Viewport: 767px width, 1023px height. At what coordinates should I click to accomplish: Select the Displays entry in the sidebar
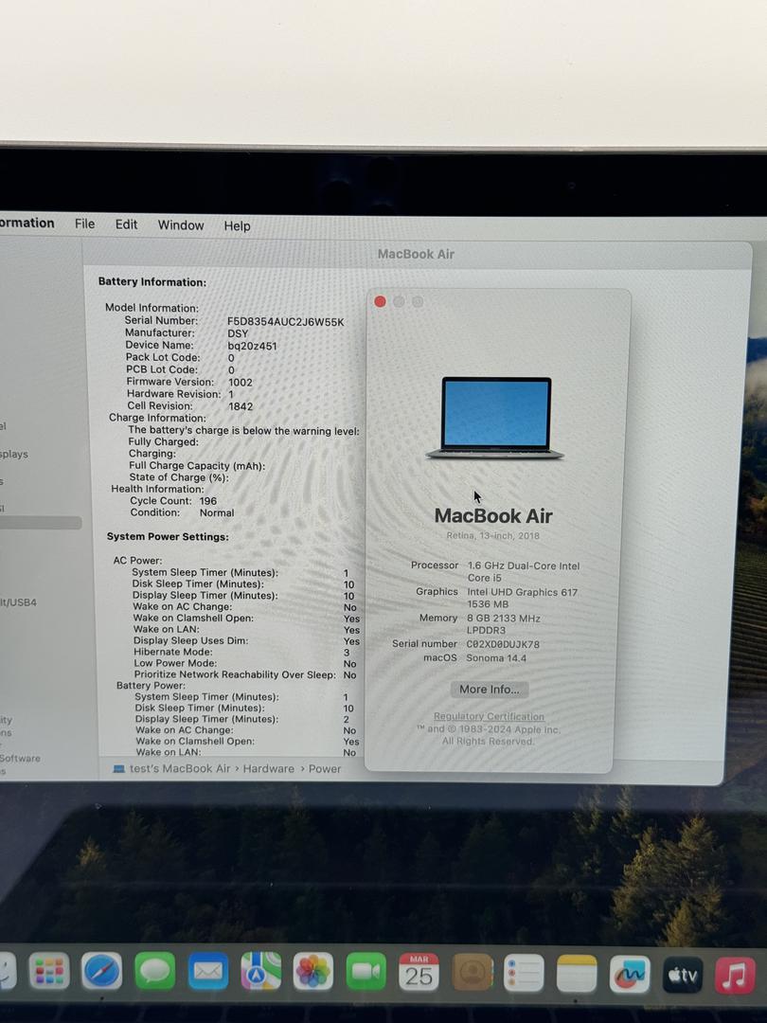(13, 454)
